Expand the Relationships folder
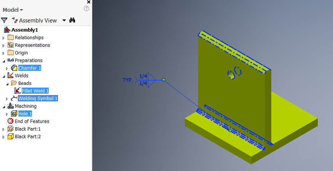This screenshot has width=333, height=171. click(3, 38)
